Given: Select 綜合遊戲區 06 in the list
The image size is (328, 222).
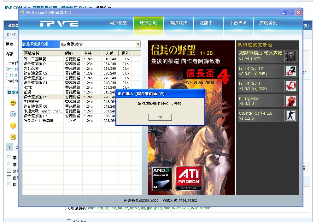Looking at the screenshot, I should pyautogui.click(x=69, y=106).
